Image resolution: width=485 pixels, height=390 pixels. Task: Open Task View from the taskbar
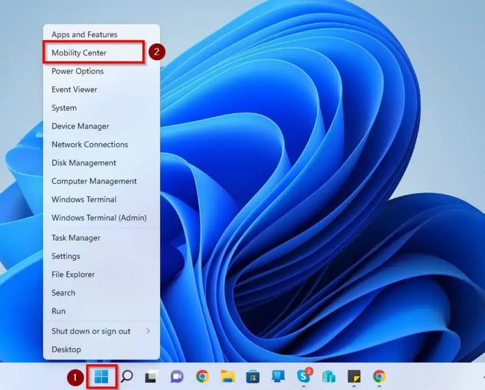pyautogui.click(x=151, y=376)
